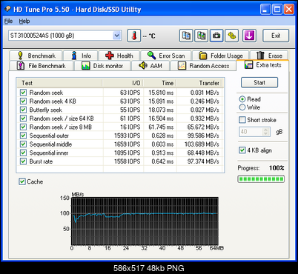Click the Transfer column header
The height and width of the screenshot is (274, 298).
(x=199, y=83)
